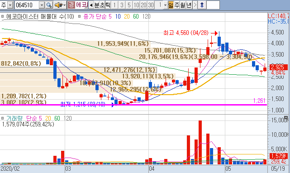
Task: Select the 주 weekly chart toggle
Action: (177, 5)
